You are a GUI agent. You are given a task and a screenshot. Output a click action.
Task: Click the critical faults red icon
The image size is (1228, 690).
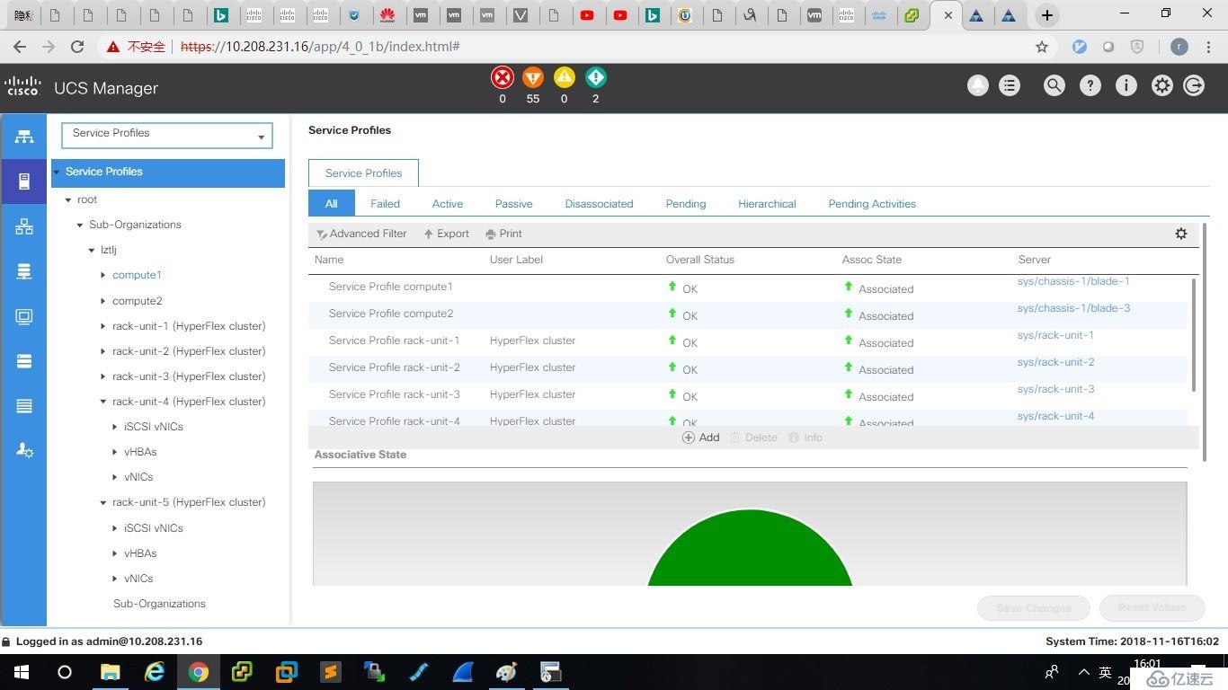503,77
